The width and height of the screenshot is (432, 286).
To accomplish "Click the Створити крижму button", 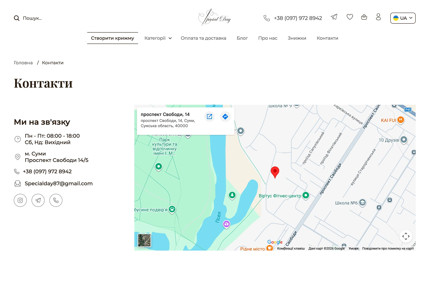I will pos(113,38).
